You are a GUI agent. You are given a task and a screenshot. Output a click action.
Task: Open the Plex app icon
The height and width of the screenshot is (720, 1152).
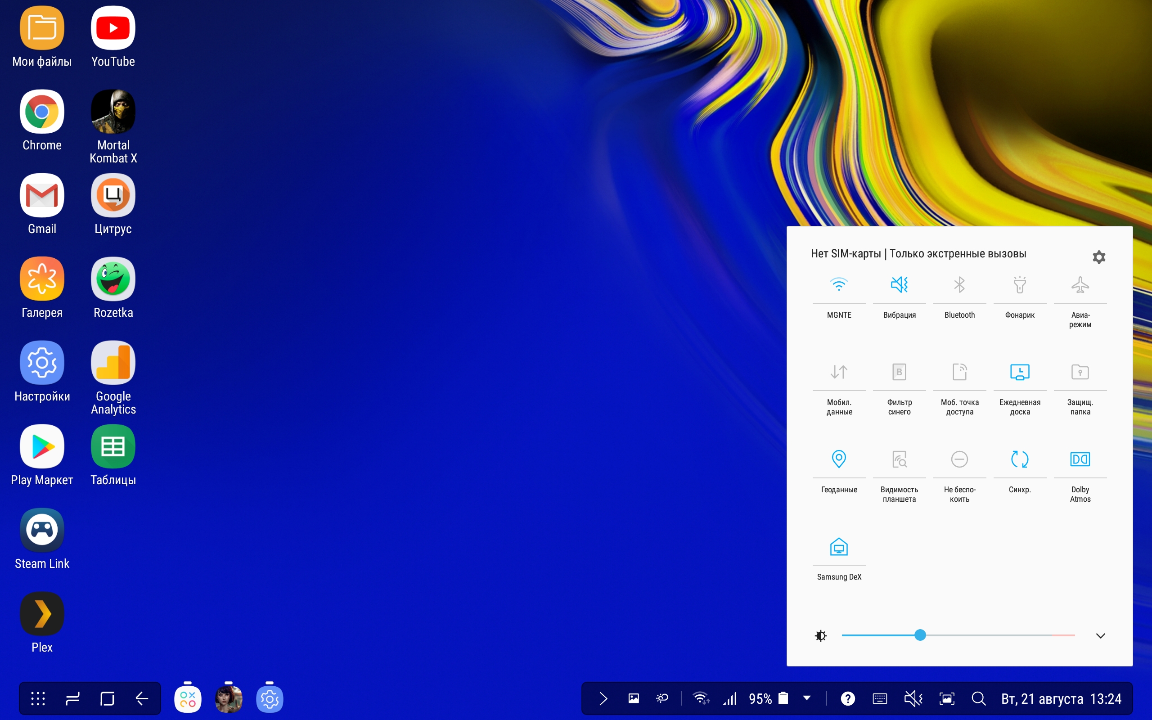coord(42,613)
